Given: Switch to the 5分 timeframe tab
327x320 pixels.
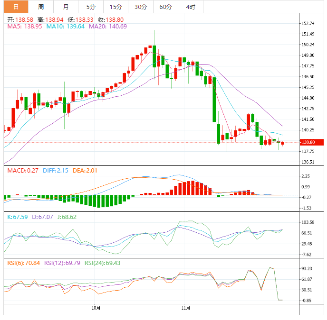Looking at the screenshot, I should (x=90, y=7).
